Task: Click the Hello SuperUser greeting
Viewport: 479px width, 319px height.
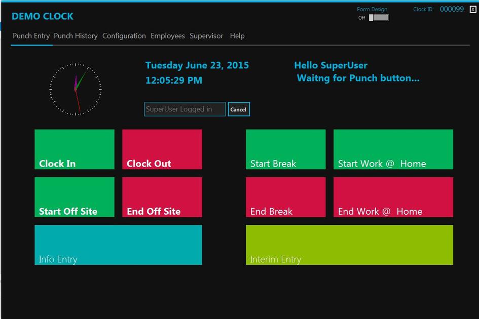Action: (x=331, y=65)
